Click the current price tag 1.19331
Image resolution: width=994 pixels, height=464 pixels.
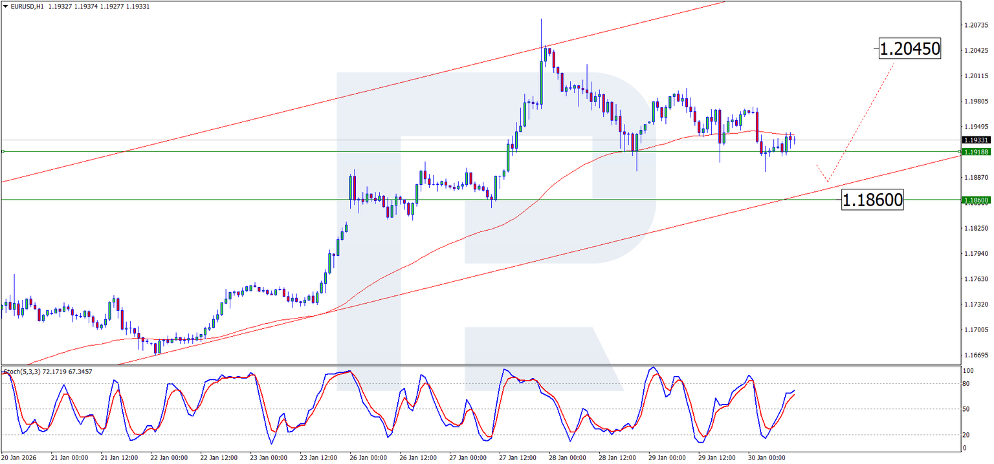(976, 139)
